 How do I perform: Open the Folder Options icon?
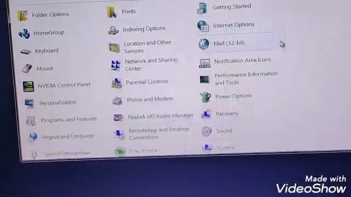point(22,16)
